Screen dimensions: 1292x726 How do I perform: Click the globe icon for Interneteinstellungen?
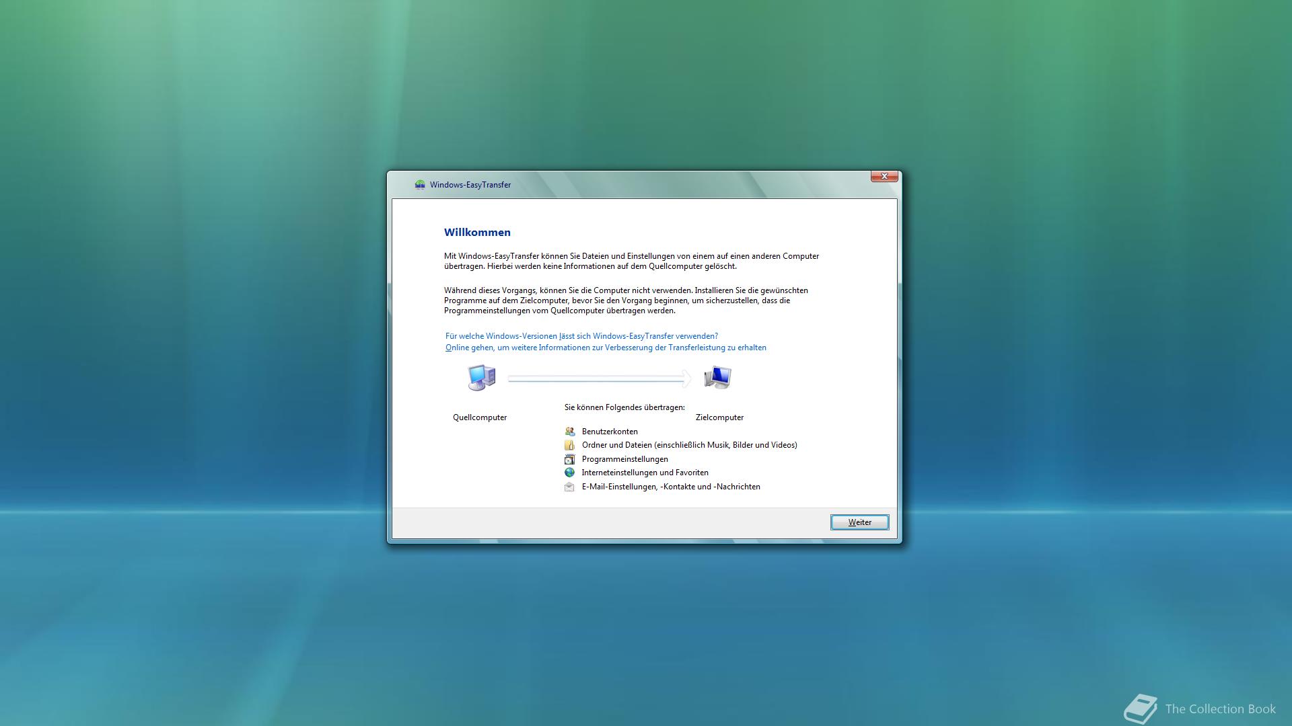click(570, 473)
